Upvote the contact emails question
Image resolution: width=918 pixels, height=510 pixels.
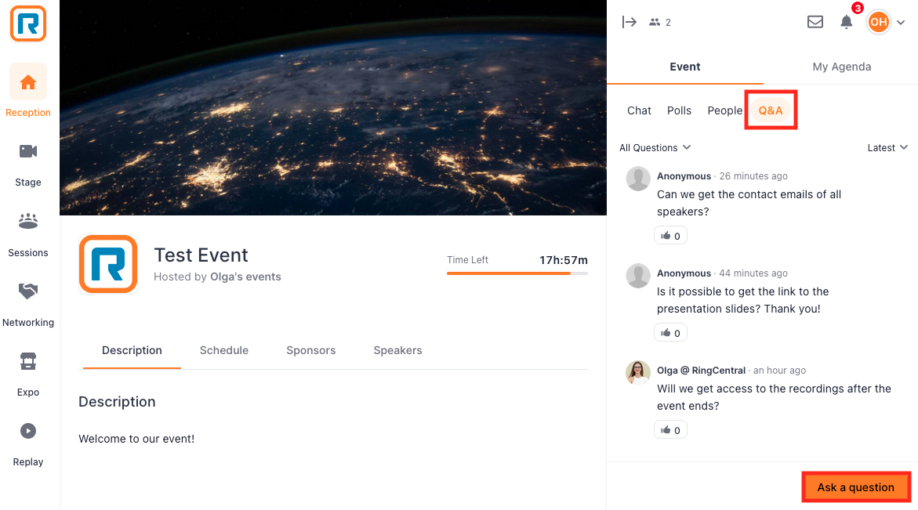(670, 236)
